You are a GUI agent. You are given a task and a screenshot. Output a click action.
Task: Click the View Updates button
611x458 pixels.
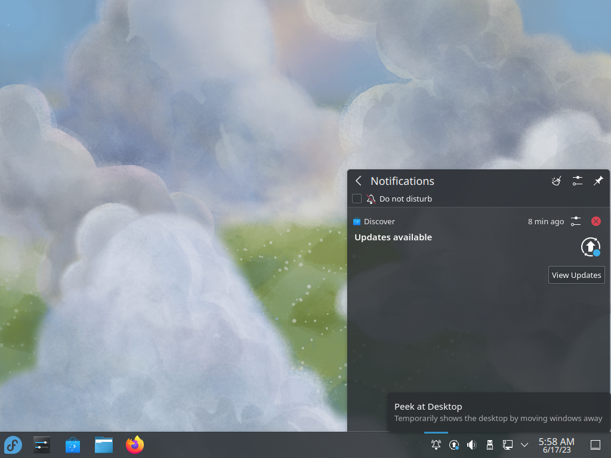pos(576,275)
